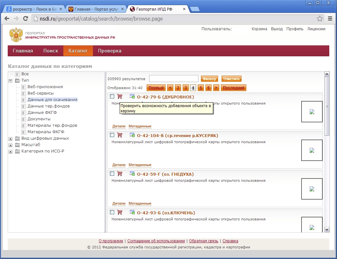
Task: Select the checkbox for O-42-59-Г (оз. ГНЕДУХА)
Action: (x=112, y=174)
